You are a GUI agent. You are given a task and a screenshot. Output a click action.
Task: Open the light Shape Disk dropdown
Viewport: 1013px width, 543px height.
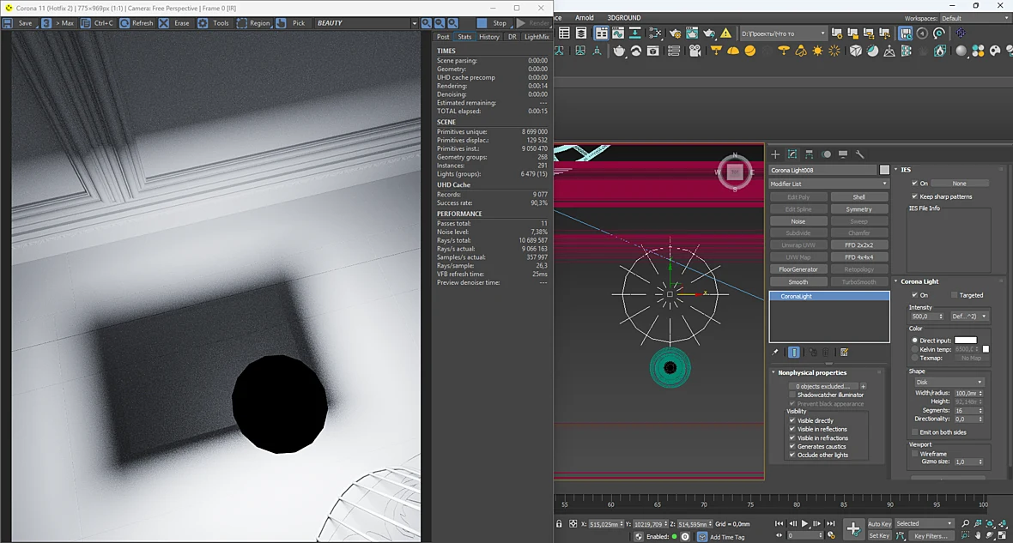pyautogui.click(x=949, y=383)
